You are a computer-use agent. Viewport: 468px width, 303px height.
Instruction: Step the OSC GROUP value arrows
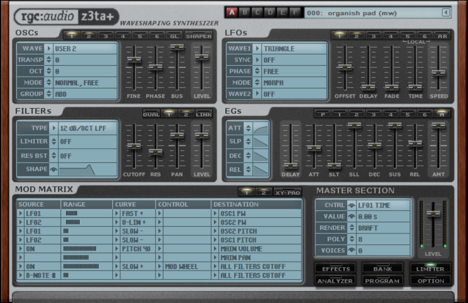[49, 94]
